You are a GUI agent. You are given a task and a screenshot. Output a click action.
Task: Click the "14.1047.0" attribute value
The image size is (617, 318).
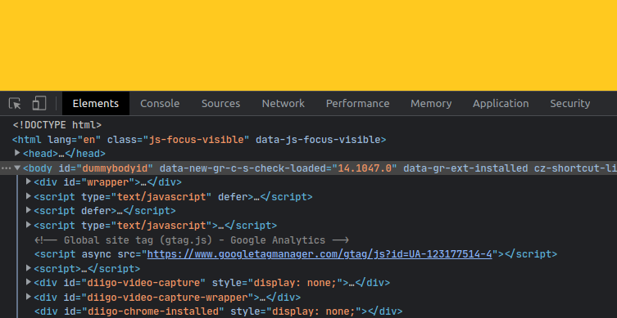365,168
